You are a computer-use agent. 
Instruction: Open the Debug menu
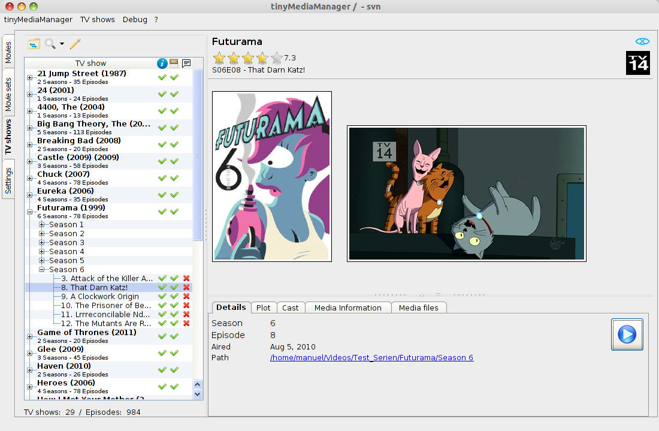135,19
